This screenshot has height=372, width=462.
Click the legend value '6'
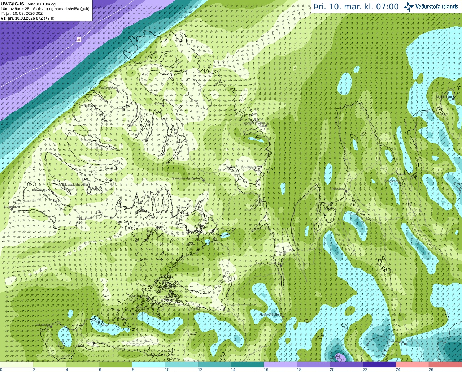(100, 369)
